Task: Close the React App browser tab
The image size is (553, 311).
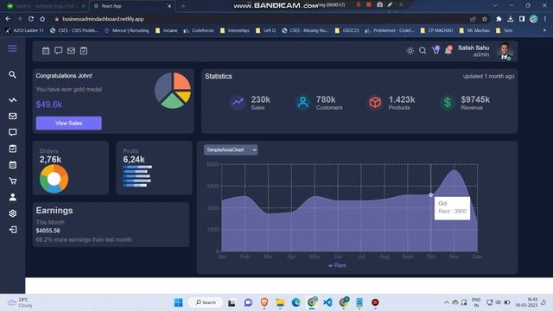Action: pyautogui.click(x=169, y=6)
